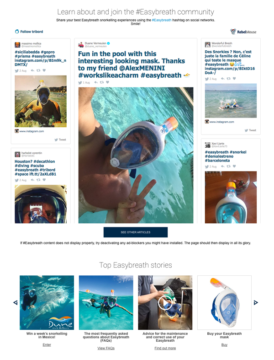Open the Enter link for Mexico contest
Screen dimensions: 274x360
pyautogui.click(x=47, y=344)
